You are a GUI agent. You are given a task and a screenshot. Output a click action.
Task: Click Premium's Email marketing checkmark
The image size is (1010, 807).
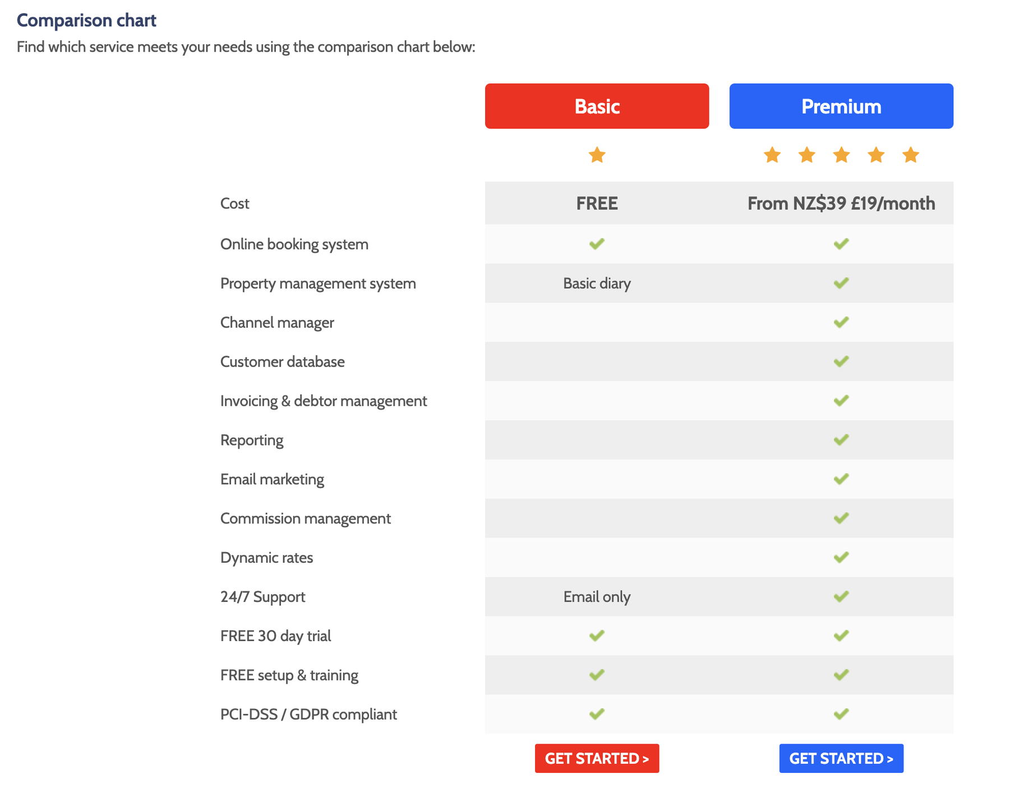[841, 479]
